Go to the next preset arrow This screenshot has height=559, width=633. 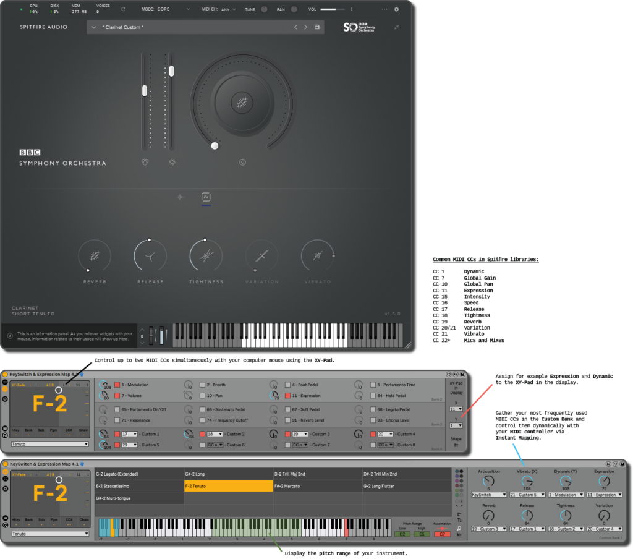click(x=305, y=27)
